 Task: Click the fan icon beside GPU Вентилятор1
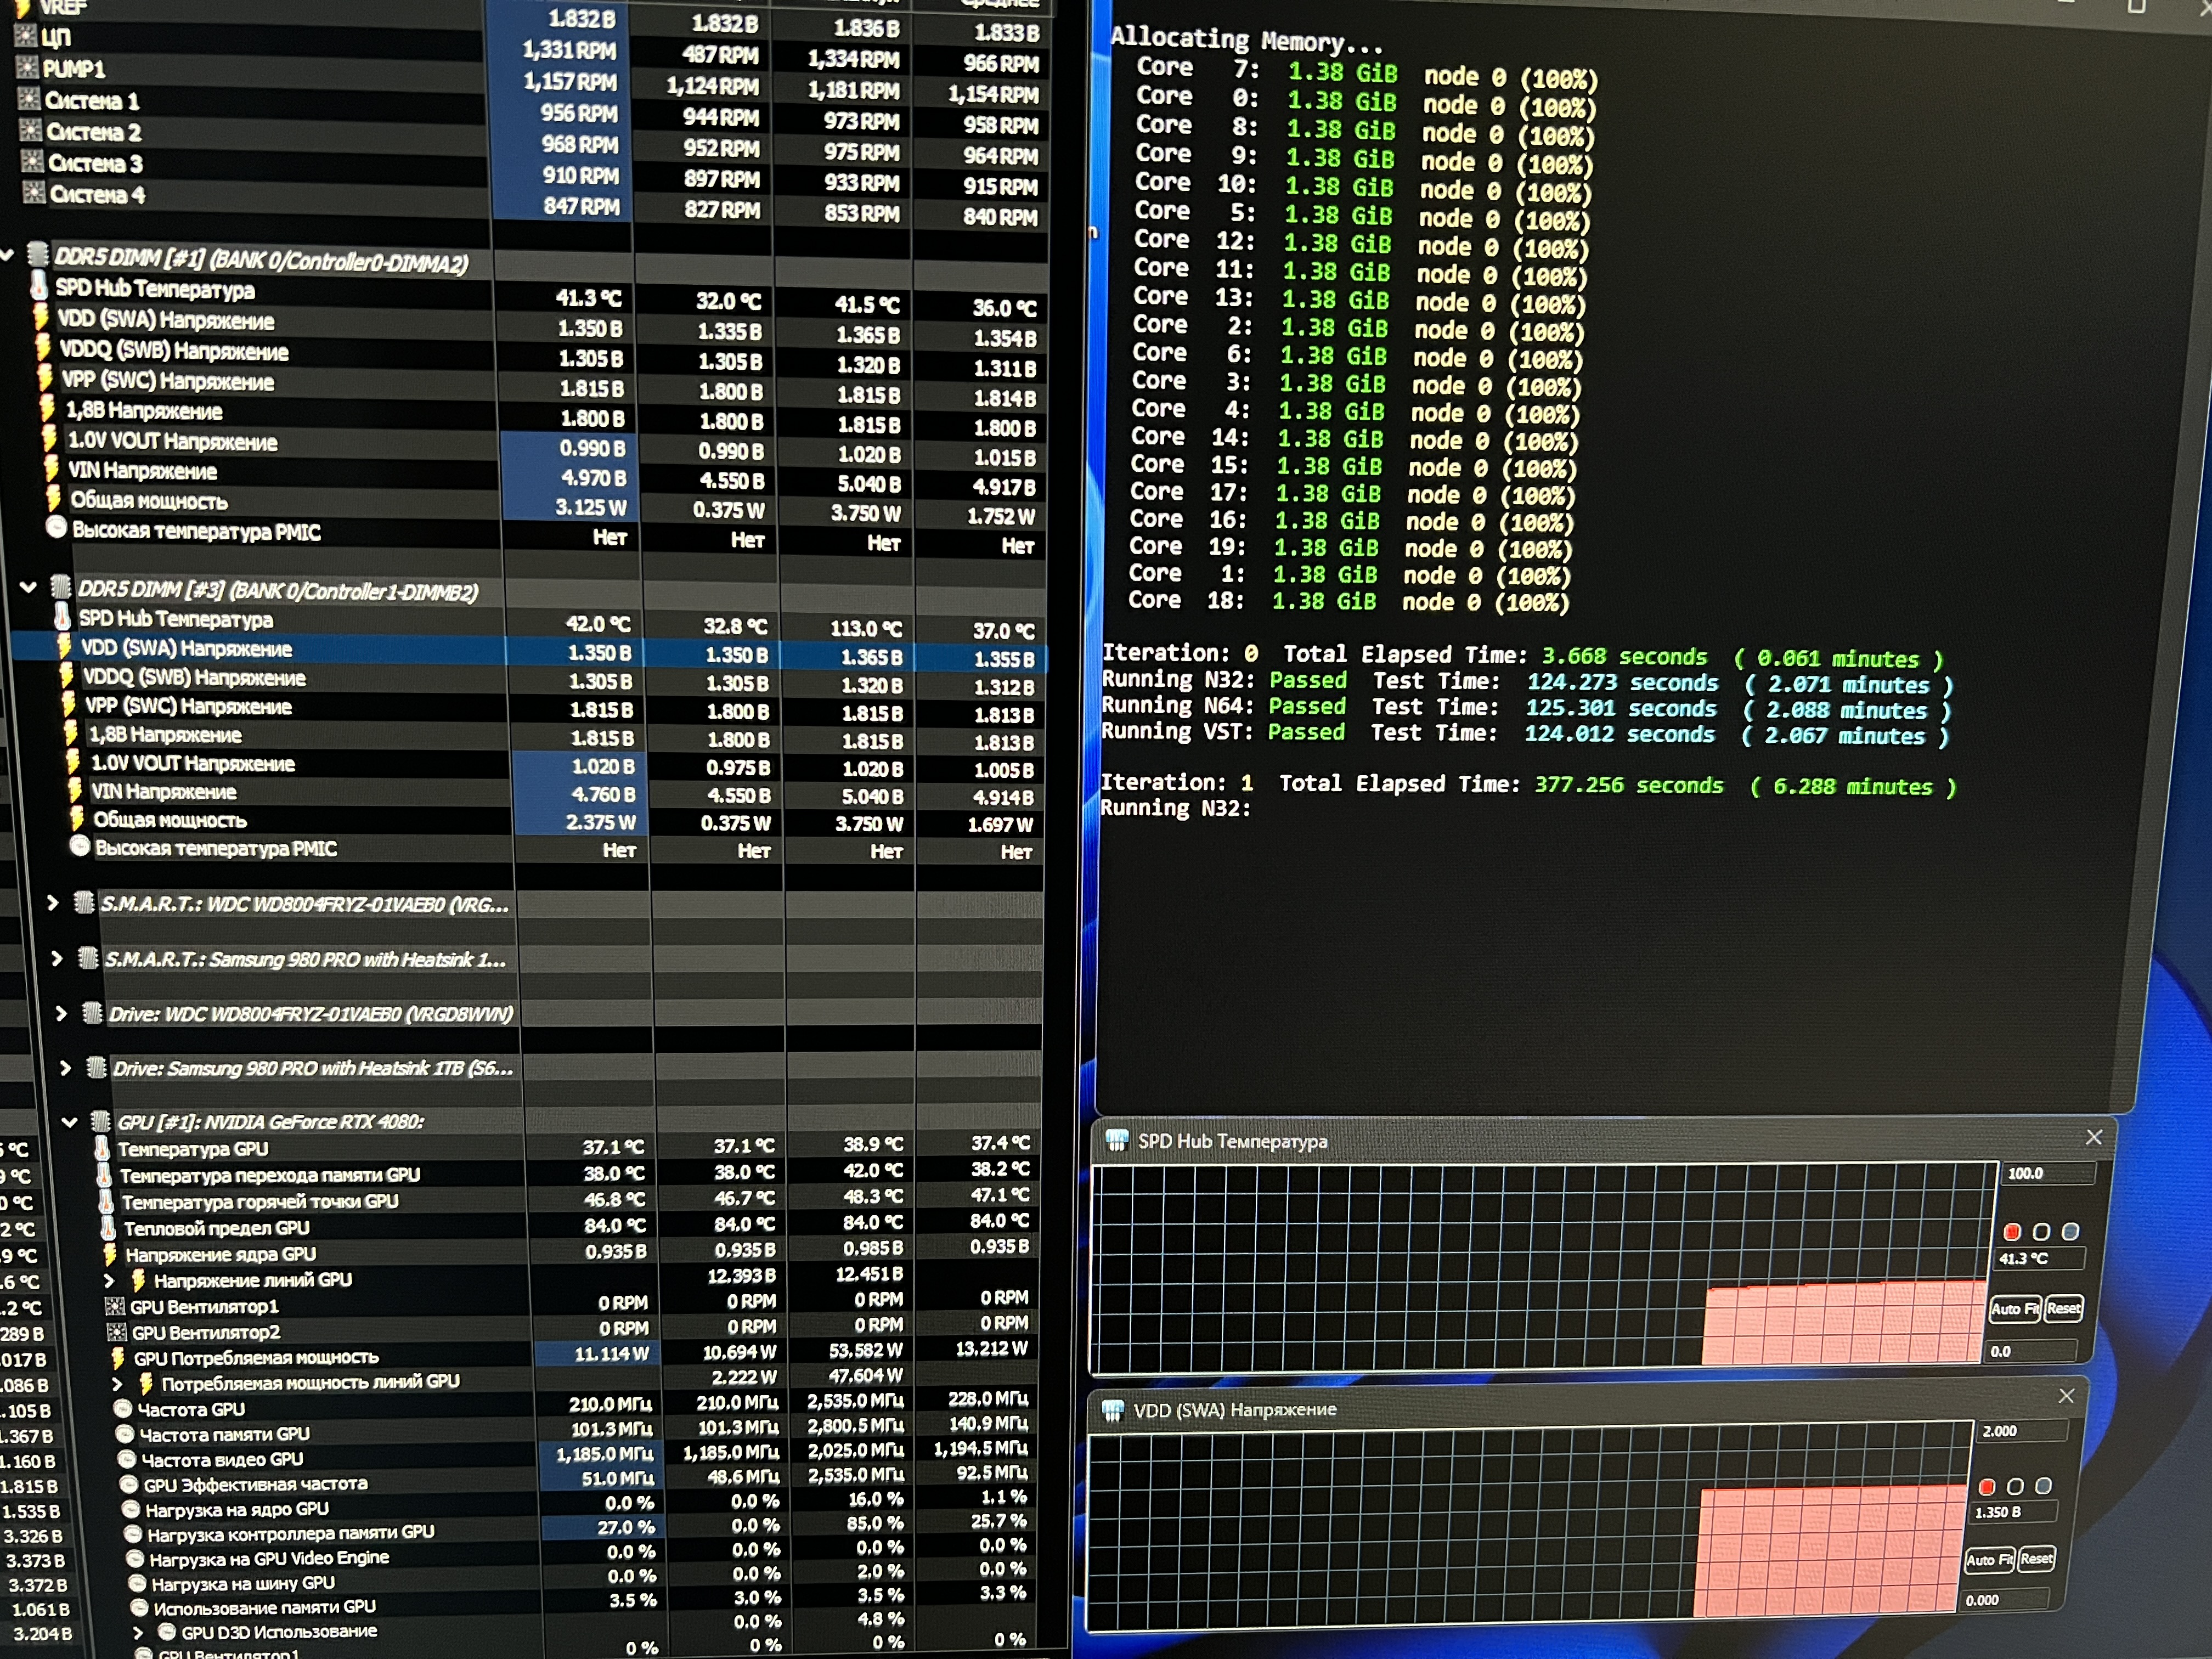click(115, 1306)
